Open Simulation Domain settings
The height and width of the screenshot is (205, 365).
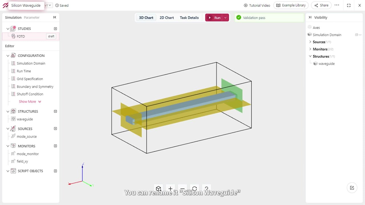coord(31,63)
